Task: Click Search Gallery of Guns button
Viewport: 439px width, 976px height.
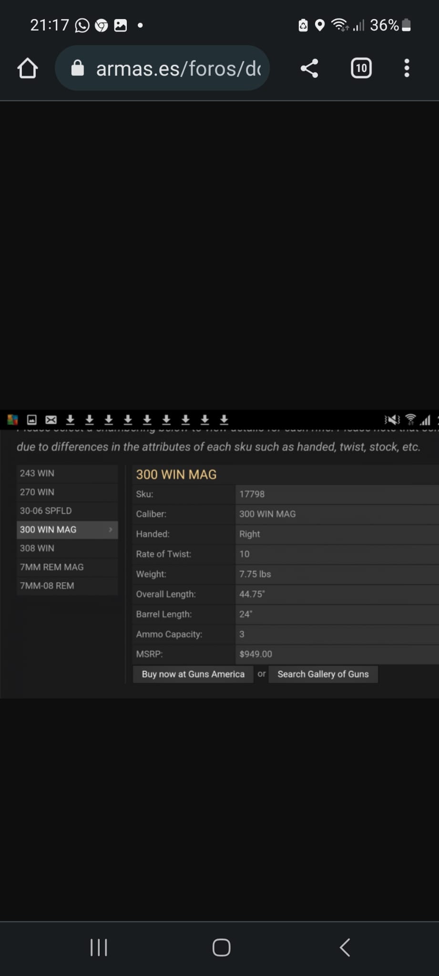Action: (x=323, y=674)
